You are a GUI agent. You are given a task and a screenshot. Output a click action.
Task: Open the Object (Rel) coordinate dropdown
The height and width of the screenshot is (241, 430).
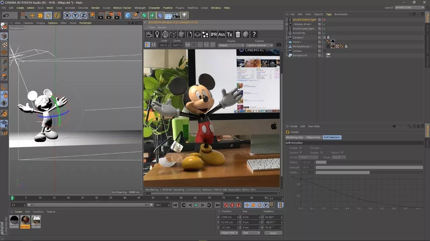(229, 233)
